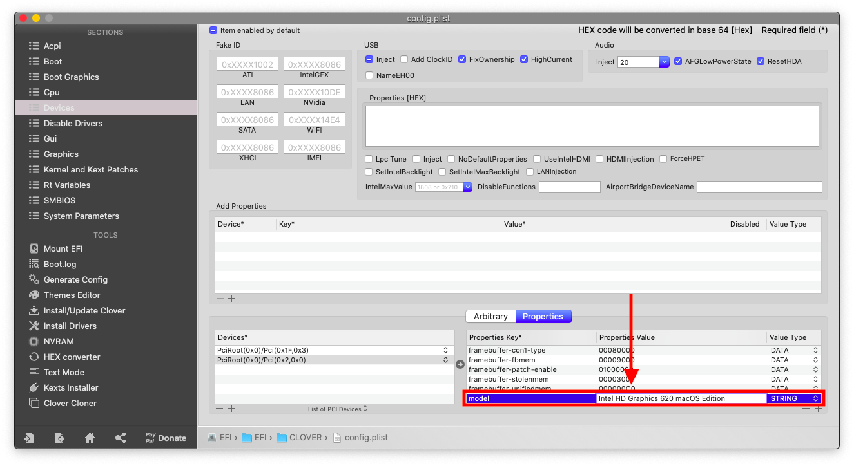Open List of PCI Devices popup
Image resolution: width=854 pixels, height=466 pixels.
[x=338, y=409]
